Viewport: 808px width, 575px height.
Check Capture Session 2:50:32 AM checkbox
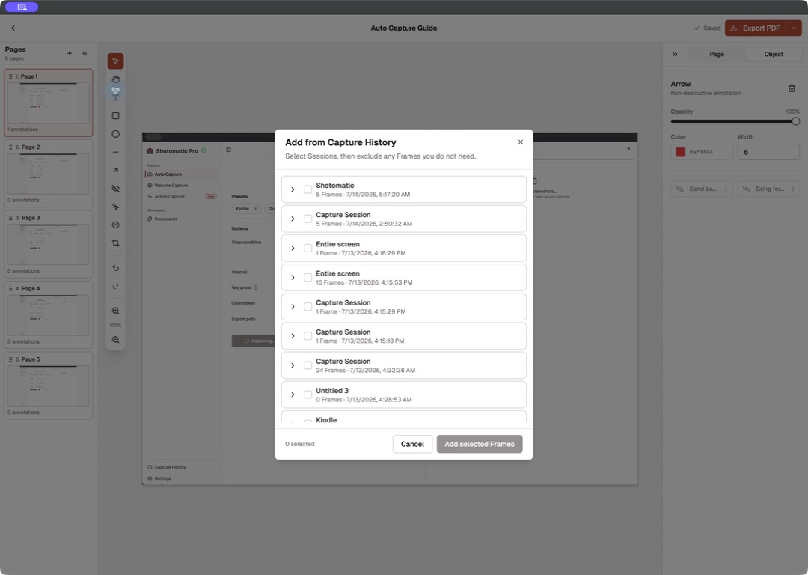tap(307, 219)
